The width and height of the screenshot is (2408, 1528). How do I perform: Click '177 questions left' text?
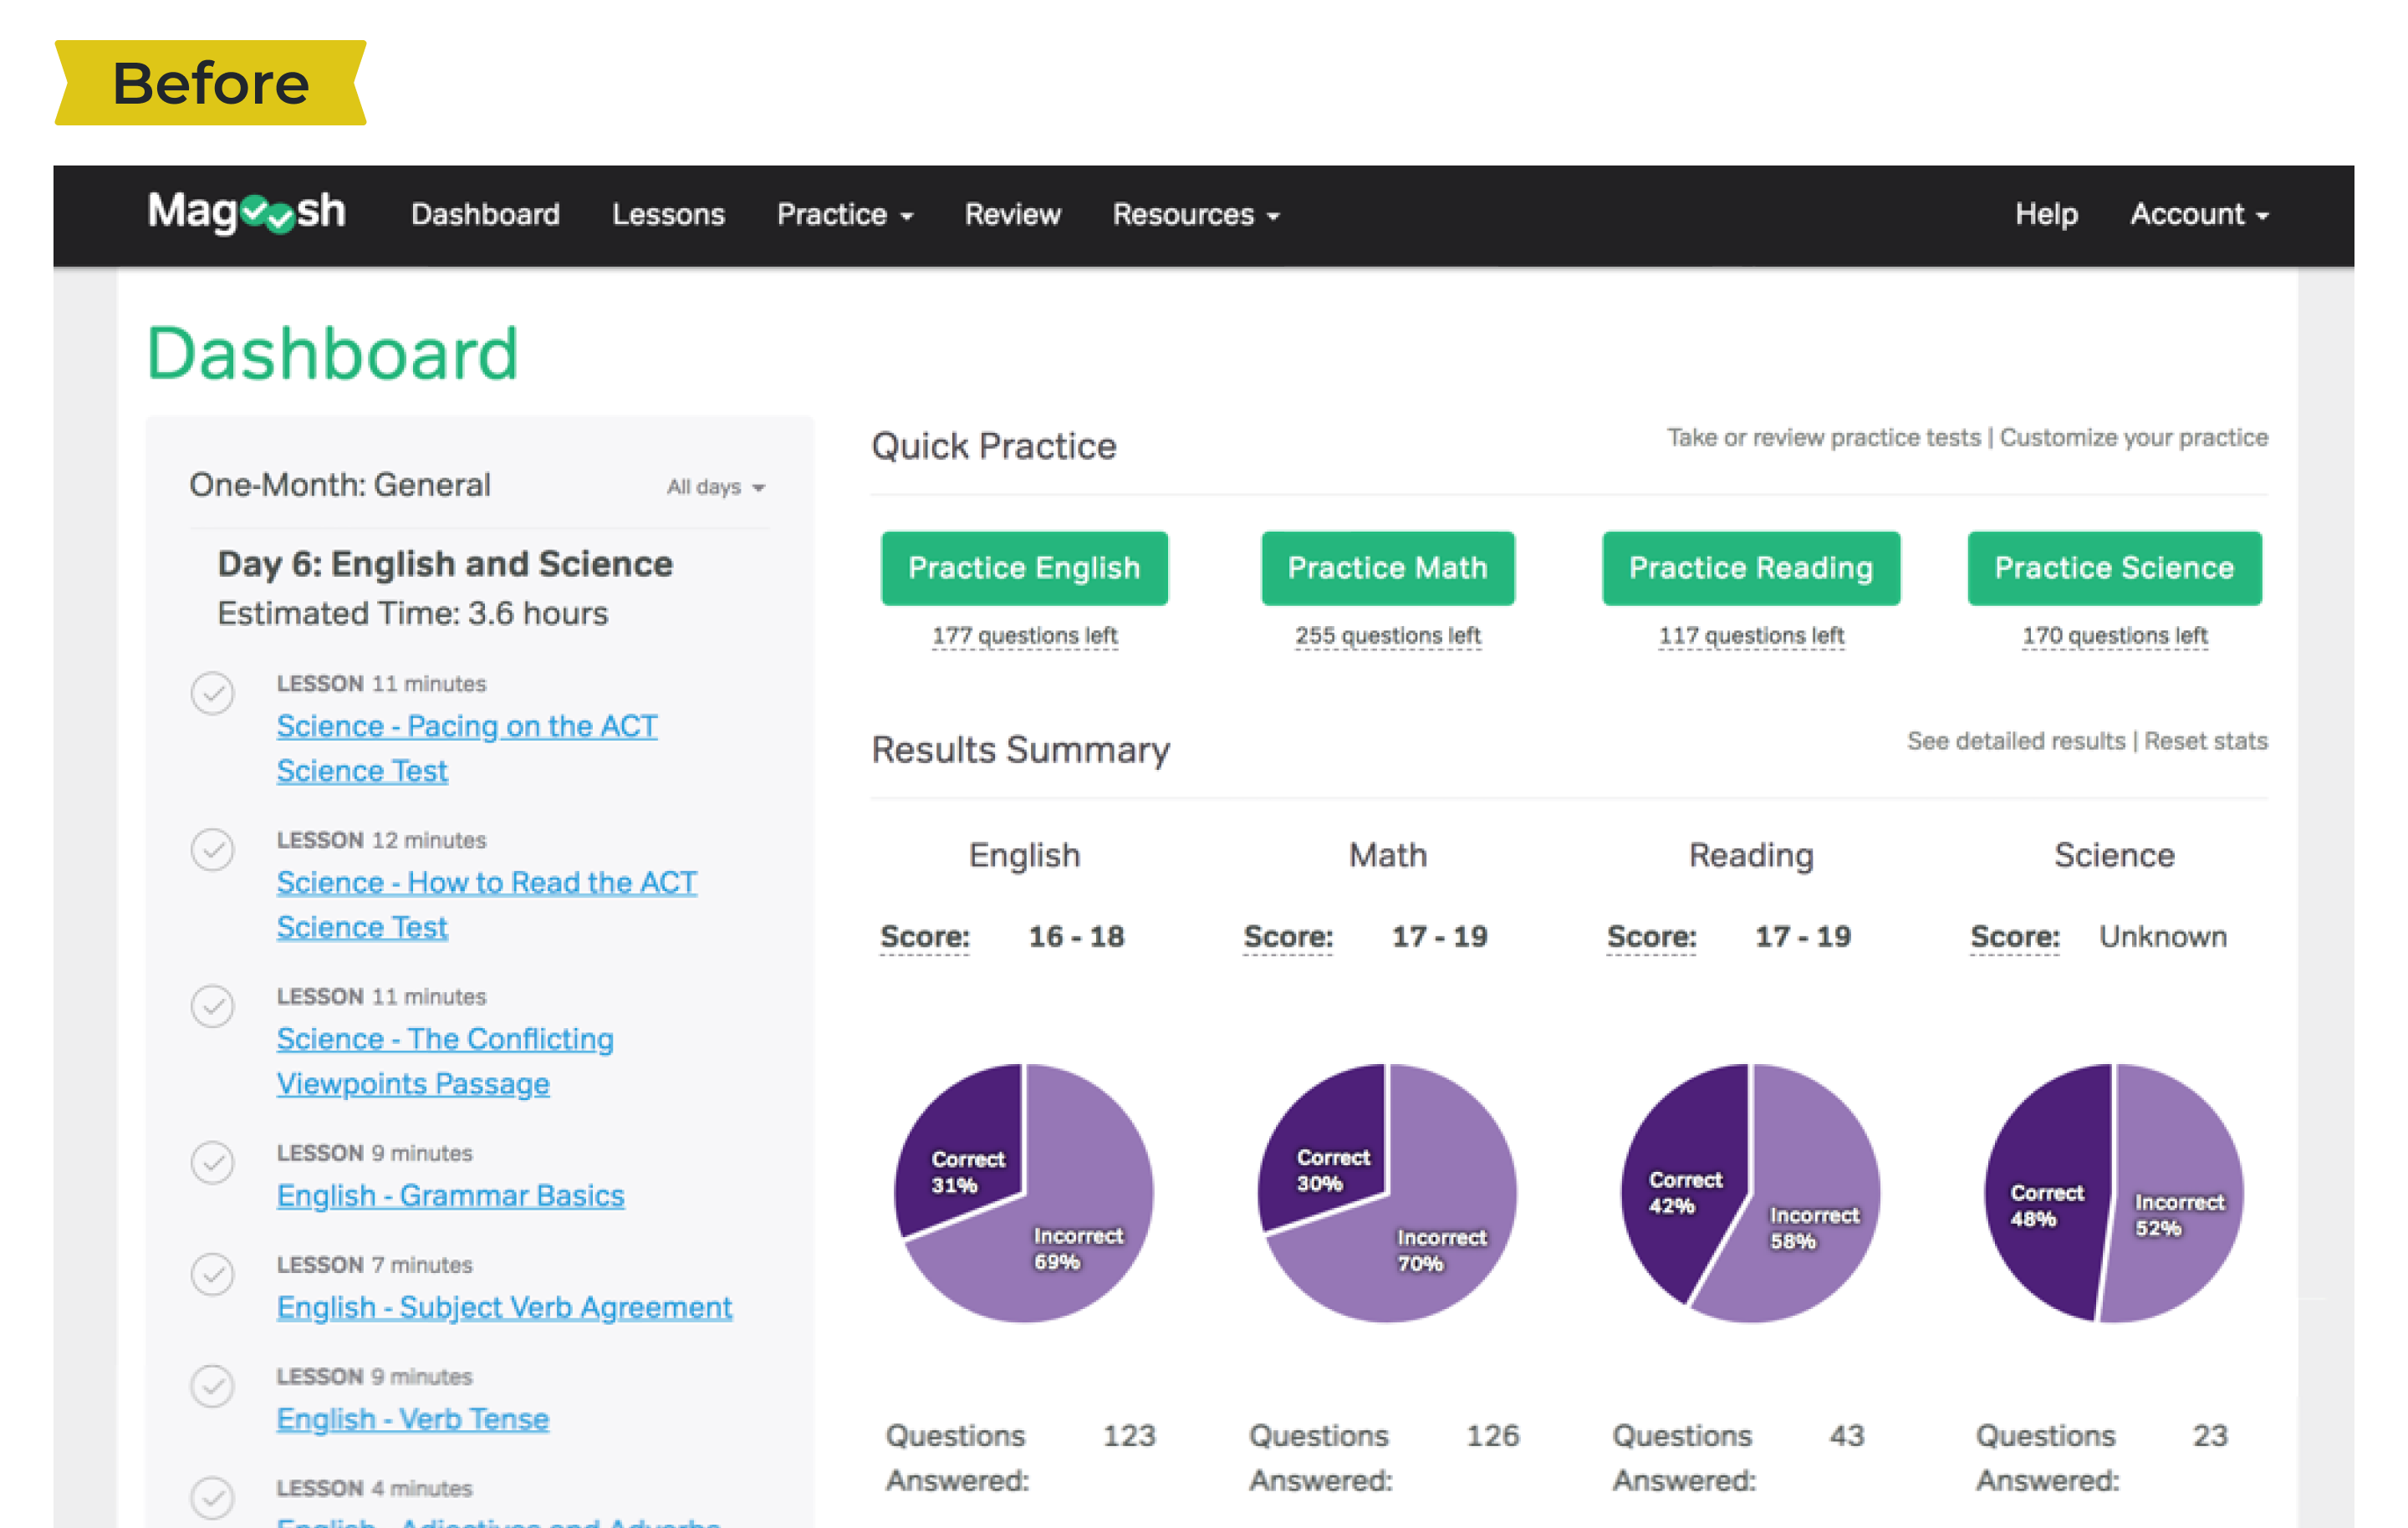pyautogui.click(x=1024, y=636)
